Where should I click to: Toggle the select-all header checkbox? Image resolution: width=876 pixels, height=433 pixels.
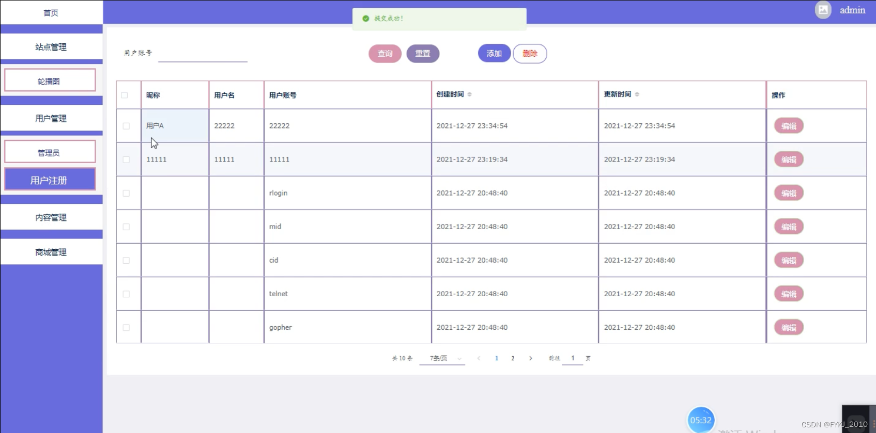coord(125,95)
